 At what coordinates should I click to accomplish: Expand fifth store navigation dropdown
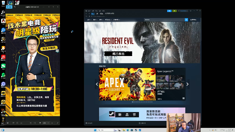click(117, 20)
